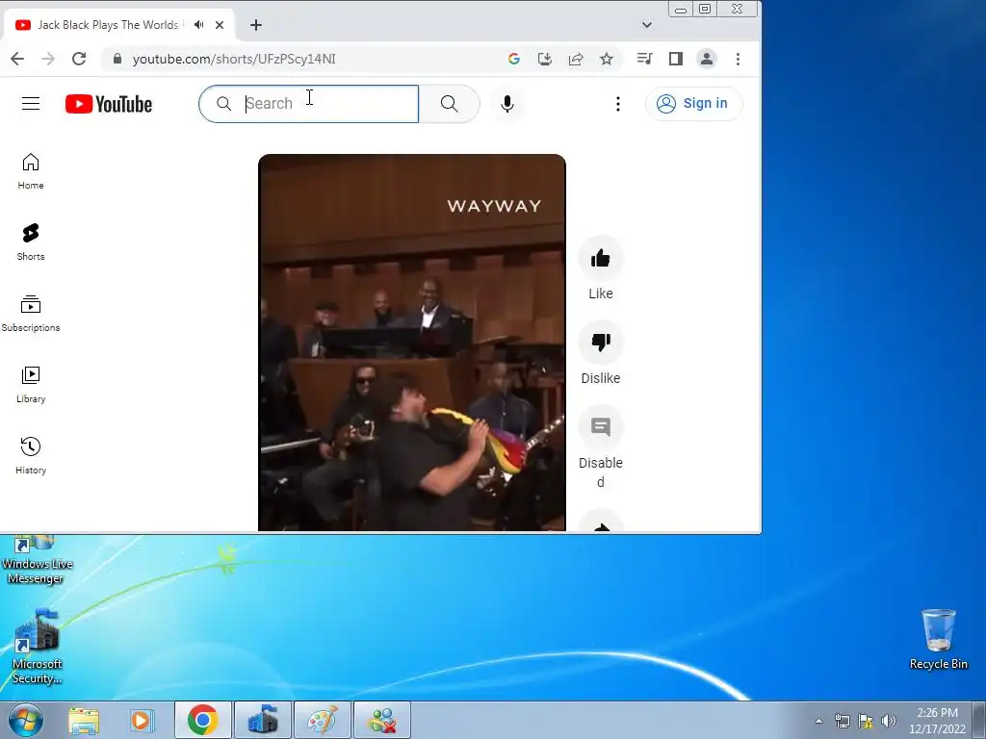Open Microsoft Security Essentials taskbar icon
986x739 pixels.
pyautogui.click(x=262, y=720)
